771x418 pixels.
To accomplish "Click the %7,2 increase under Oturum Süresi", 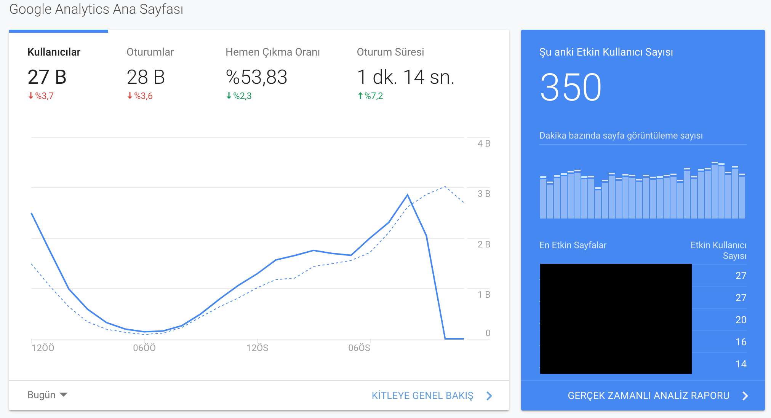I will 370,96.
